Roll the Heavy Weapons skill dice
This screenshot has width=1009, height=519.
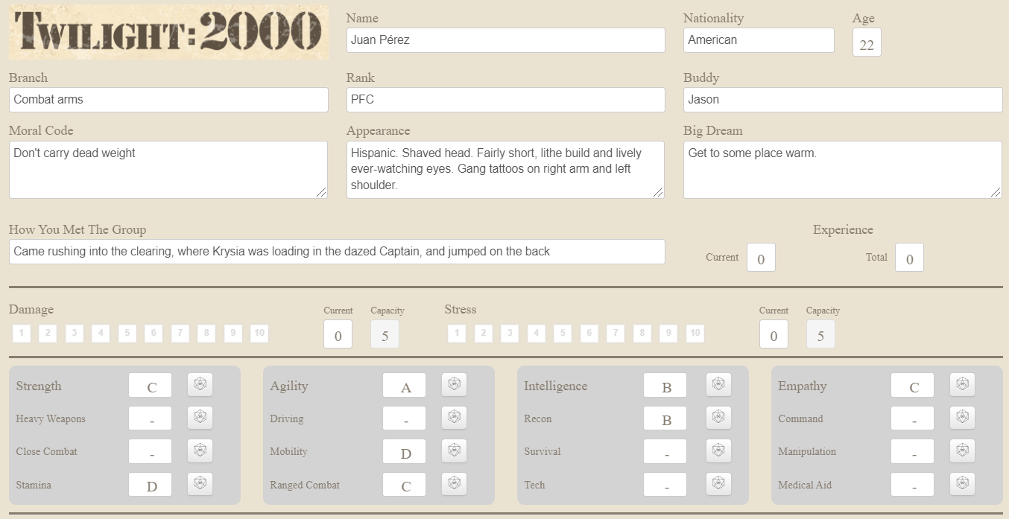[x=200, y=418]
